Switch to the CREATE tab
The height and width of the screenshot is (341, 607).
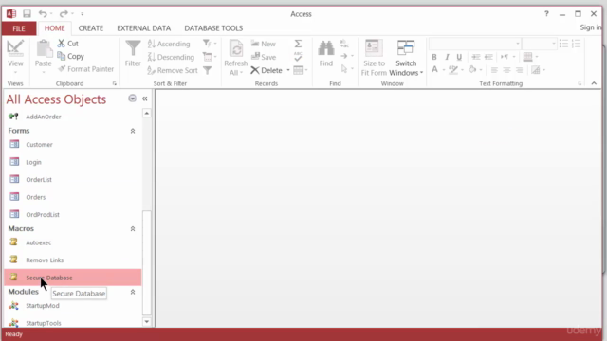[x=91, y=28]
